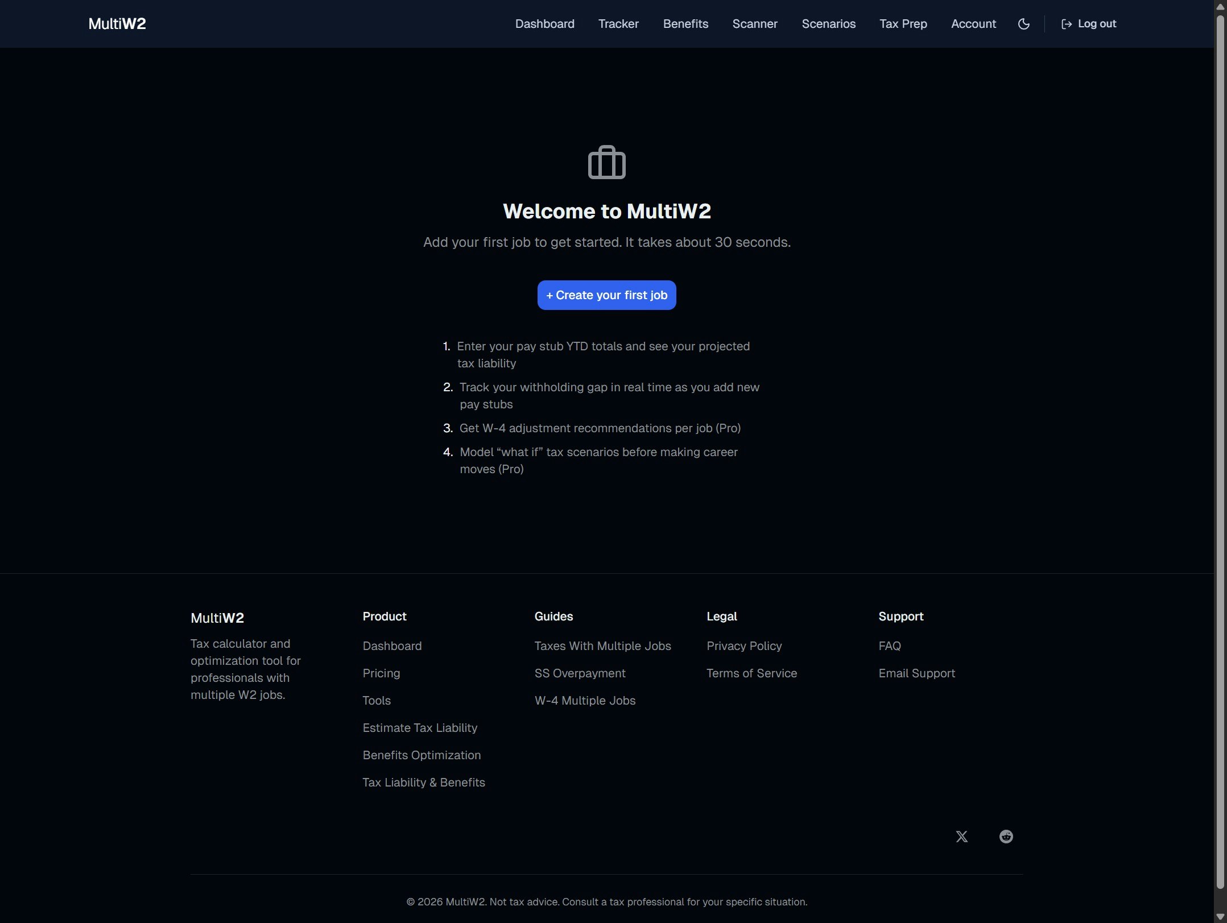Open the Privacy Policy
Screen dimensions: 1227x923
click(x=743, y=645)
